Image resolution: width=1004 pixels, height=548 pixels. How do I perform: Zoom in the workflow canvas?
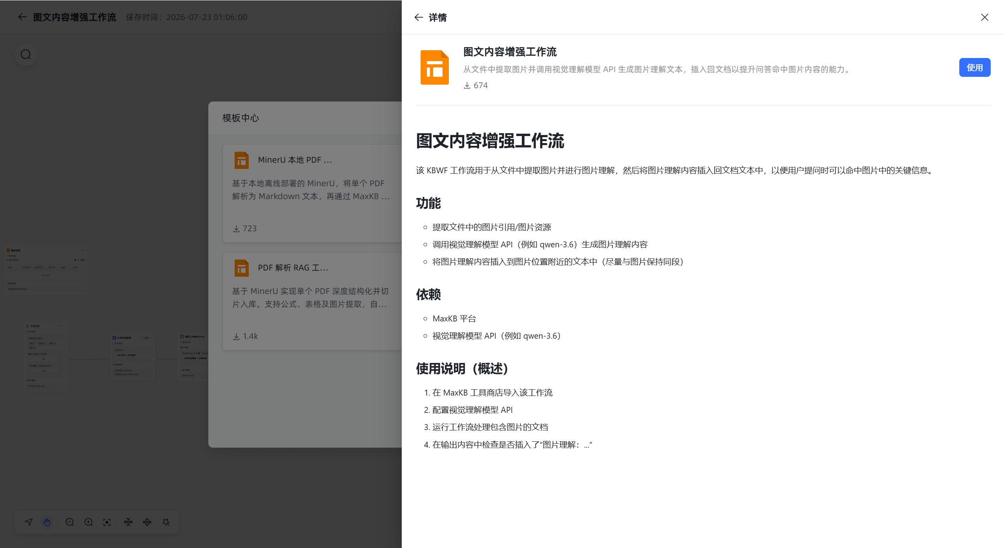click(89, 522)
